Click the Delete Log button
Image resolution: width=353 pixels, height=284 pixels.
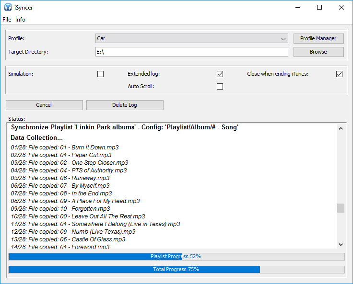coord(125,105)
